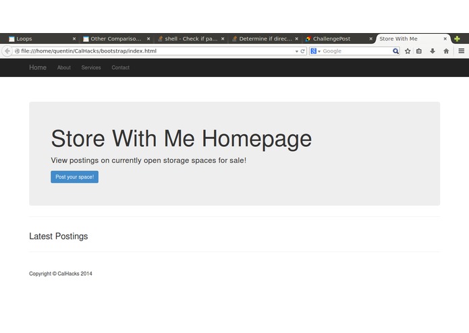Close the Other Compariso... tab
The width and height of the screenshot is (469, 333).
coord(148,39)
